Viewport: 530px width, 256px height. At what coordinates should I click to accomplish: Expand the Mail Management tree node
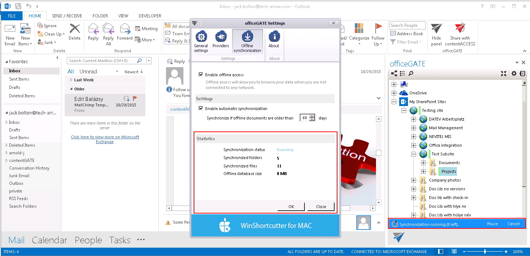413,128
